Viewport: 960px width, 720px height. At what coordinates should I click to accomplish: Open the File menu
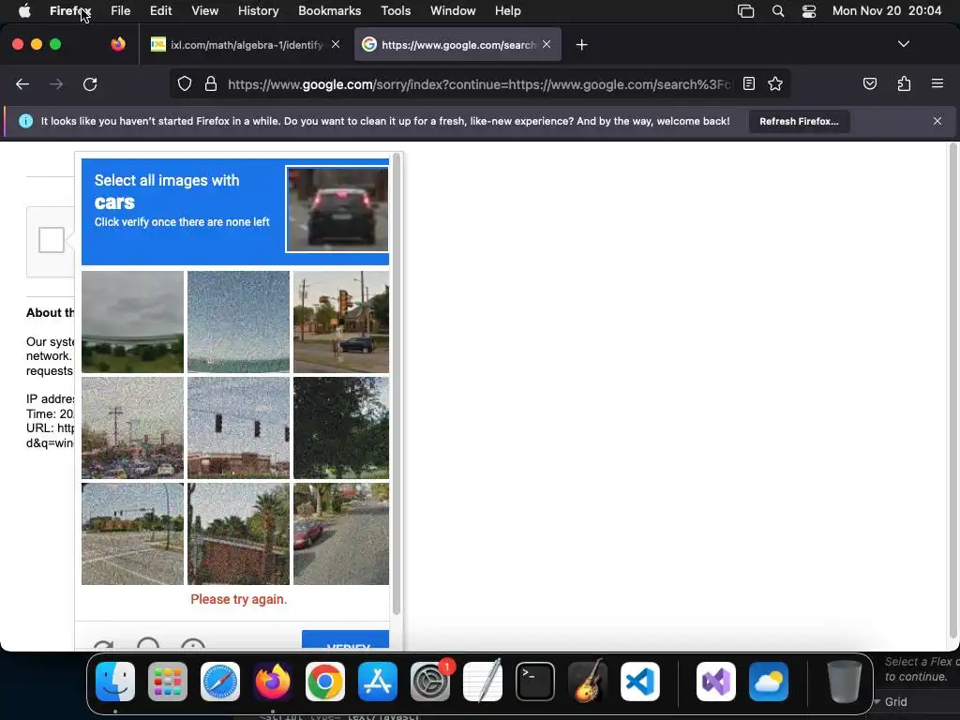[120, 10]
